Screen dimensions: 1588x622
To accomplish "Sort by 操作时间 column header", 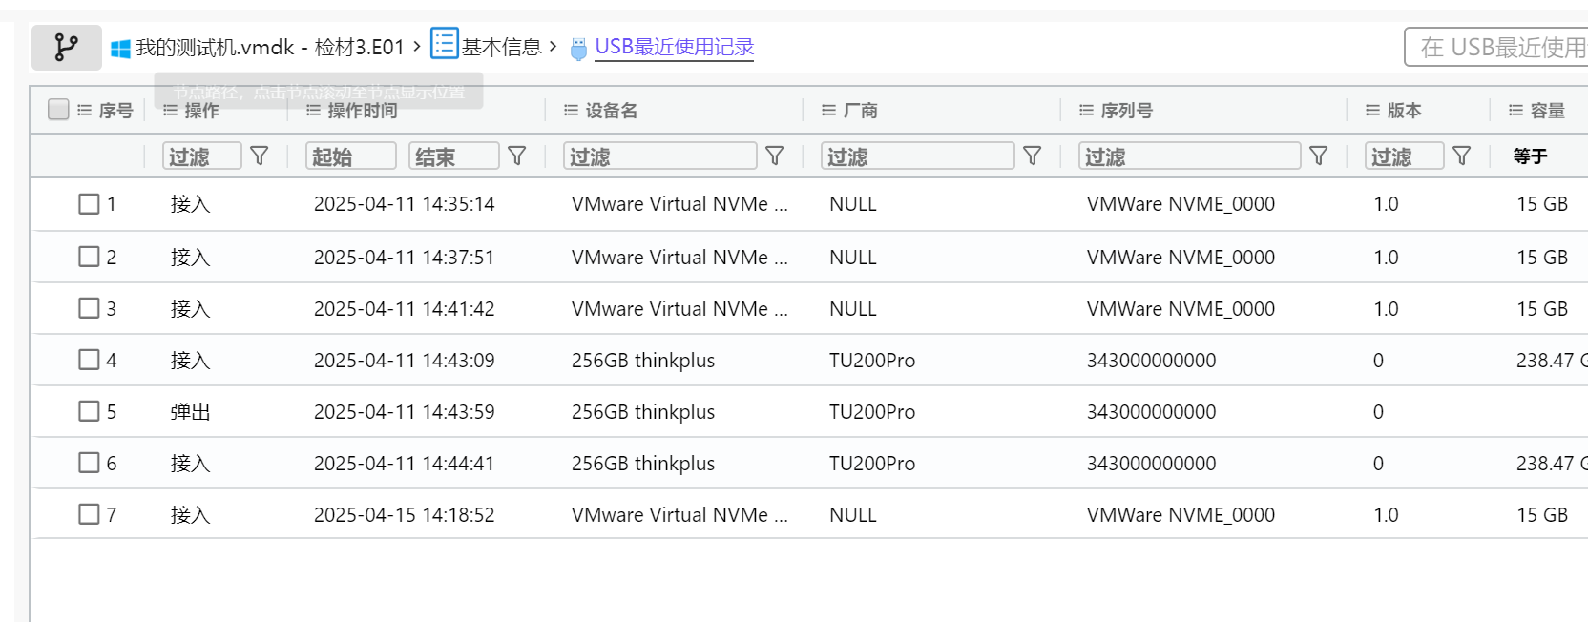I will (x=363, y=111).
